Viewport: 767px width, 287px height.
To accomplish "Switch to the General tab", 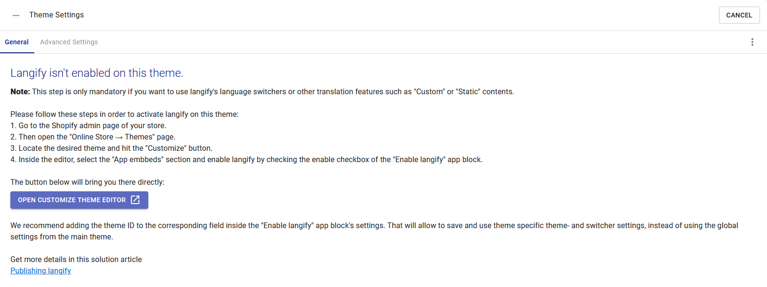I will [x=16, y=42].
